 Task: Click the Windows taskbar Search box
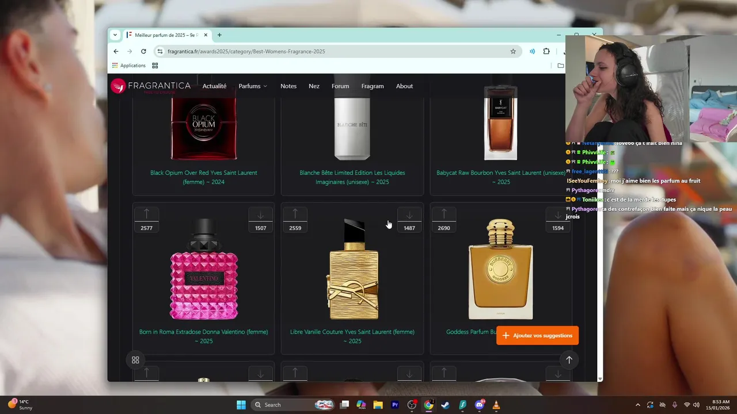pyautogui.click(x=292, y=405)
